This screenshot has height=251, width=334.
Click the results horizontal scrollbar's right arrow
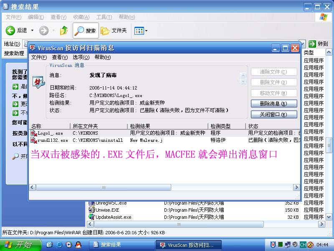tap(321, 224)
